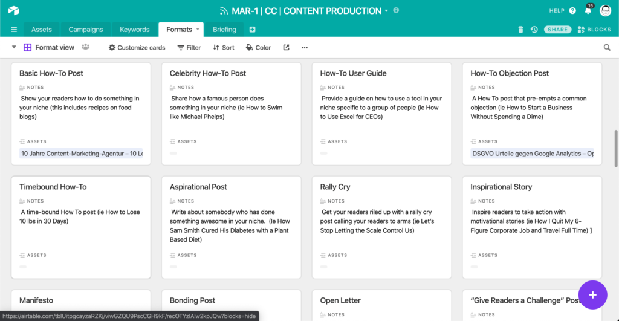Image resolution: width=619 pixels, height=321 pixels.
Task: Open the How-To User Guide card
Action: tap(382, 114)
